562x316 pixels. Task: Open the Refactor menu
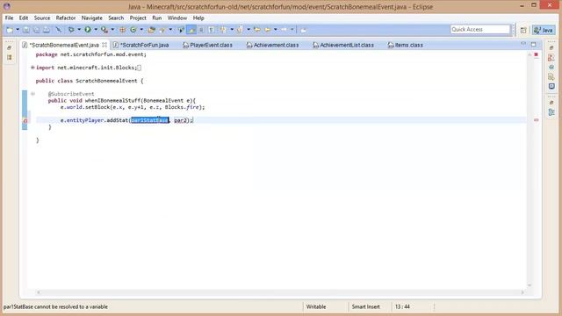66,18
